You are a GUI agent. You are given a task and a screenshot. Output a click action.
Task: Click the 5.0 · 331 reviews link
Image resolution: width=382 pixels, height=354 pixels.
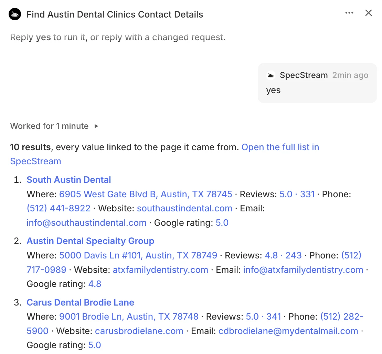click(297, 194)
